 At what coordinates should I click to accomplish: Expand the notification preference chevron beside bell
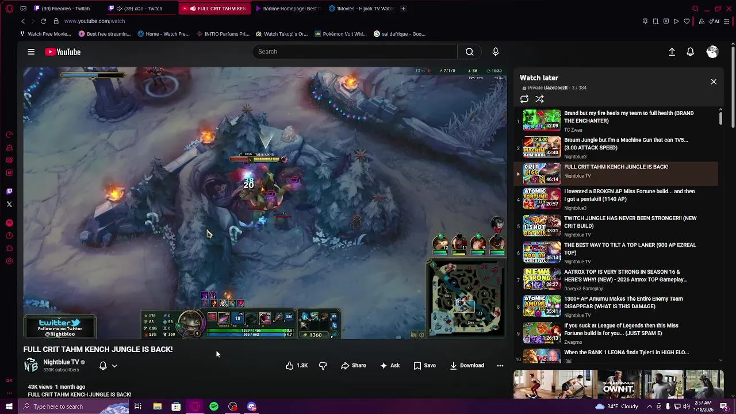click(x=114, y=366)
